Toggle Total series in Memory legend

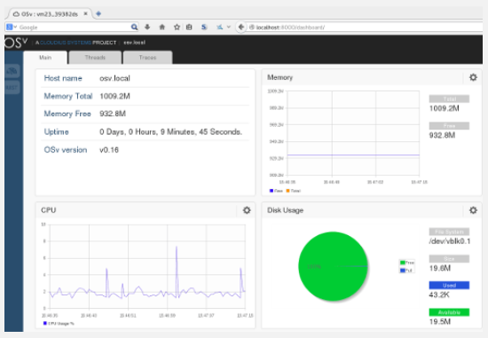pyautogui.click(x=293, y=191)
